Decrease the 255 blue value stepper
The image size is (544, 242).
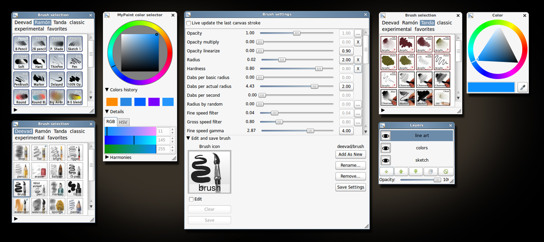pyautogui.click(x=172, y=151)
